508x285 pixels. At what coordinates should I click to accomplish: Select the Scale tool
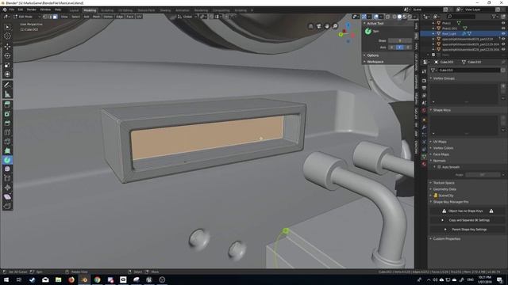pos(7,65)
